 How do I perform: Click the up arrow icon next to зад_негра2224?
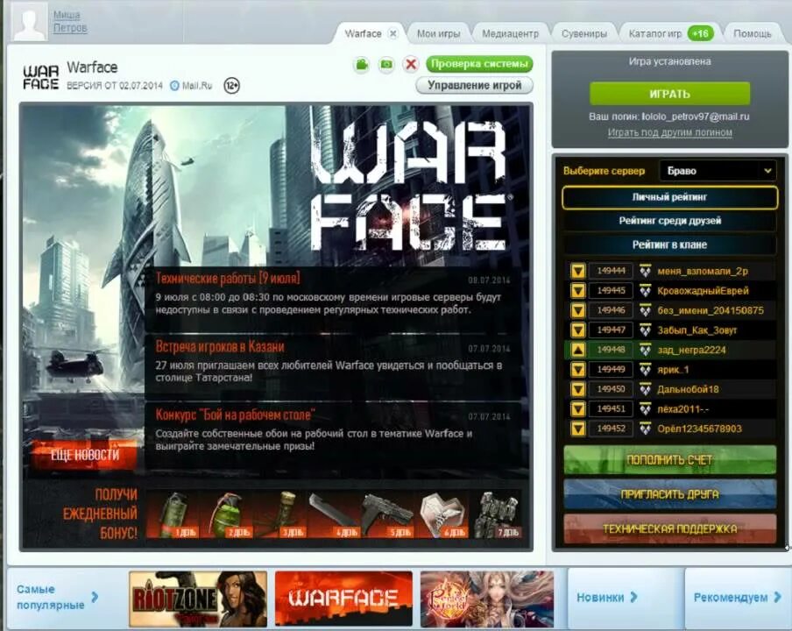(x=578, y=350)
